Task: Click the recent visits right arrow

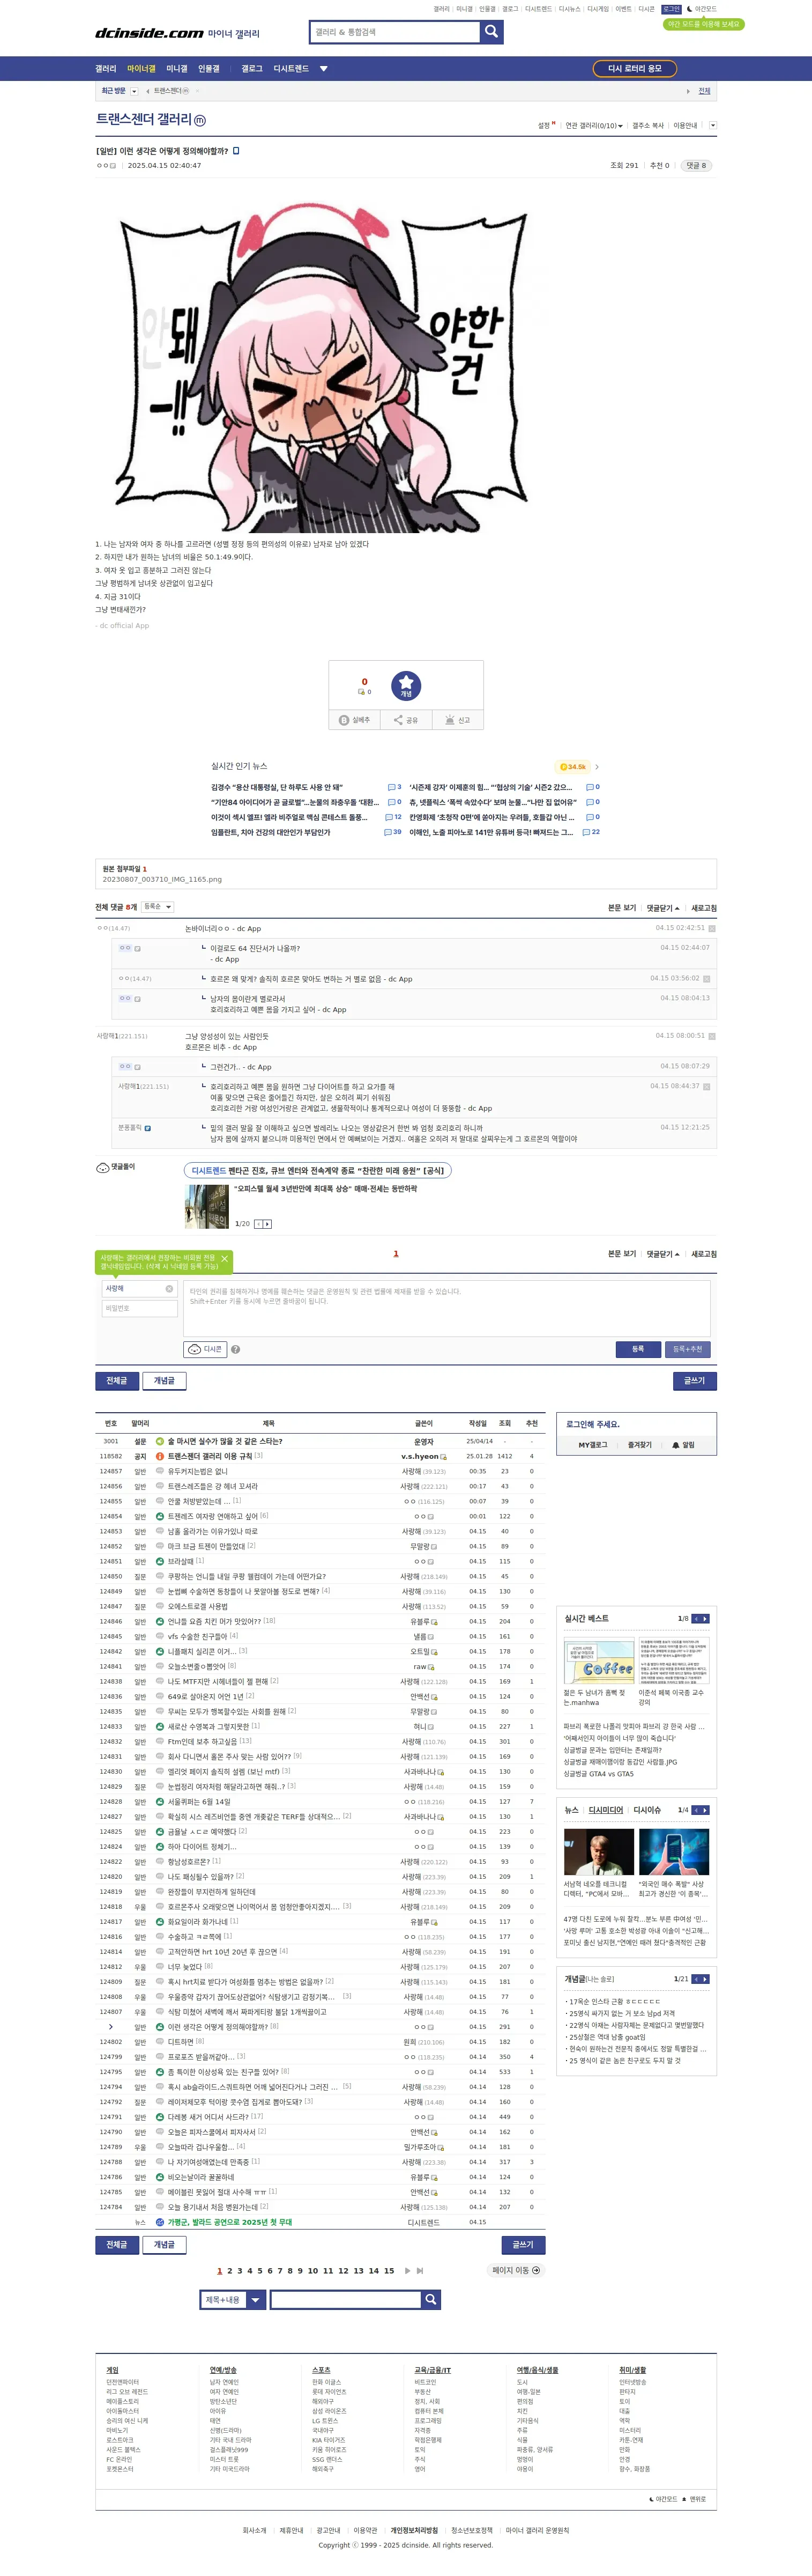Action: 687,91
